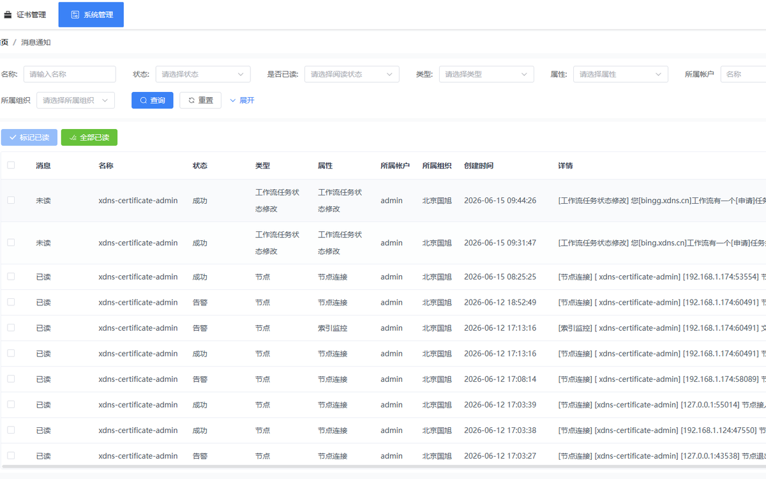Click the 消息 column header
The height and width of the screenshot is (479, 766).
click(43, 165)
